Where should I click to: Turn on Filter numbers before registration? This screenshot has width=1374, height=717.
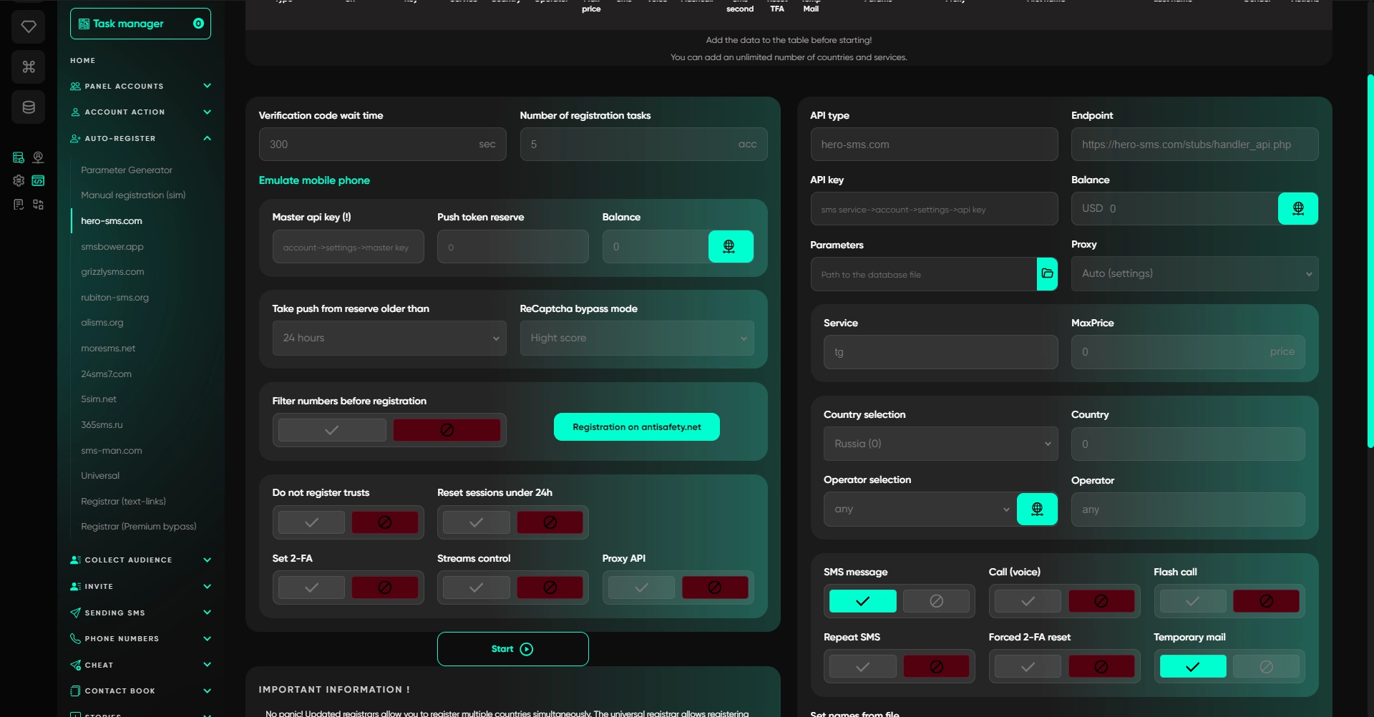tap(332, 430)
